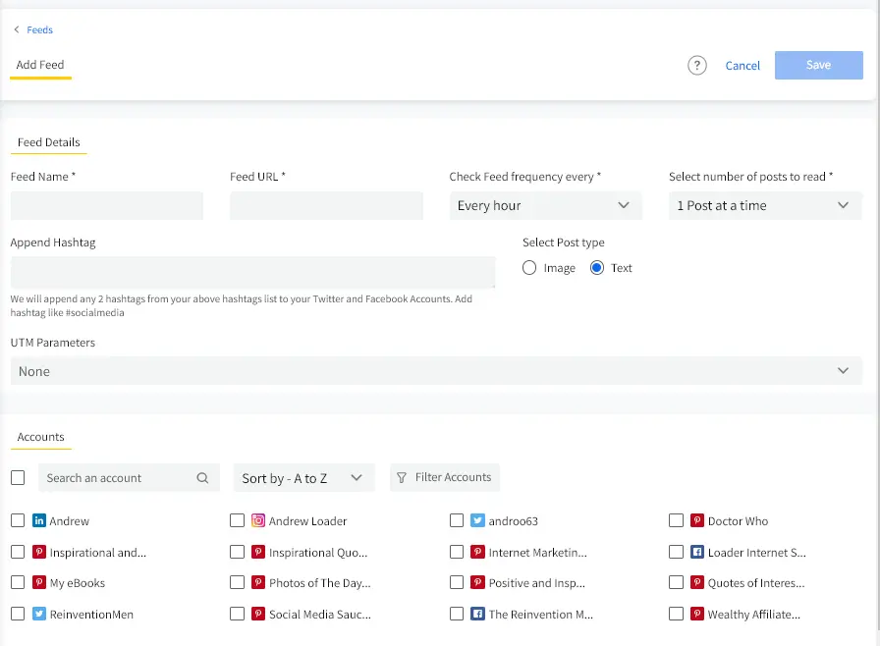880x646 pixels.
Task: Open the Check Feed frequency dropdown
Action: pos(545,205)
